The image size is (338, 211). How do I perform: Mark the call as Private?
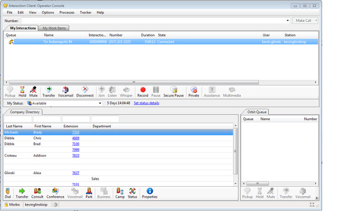[x=194, y=92]
